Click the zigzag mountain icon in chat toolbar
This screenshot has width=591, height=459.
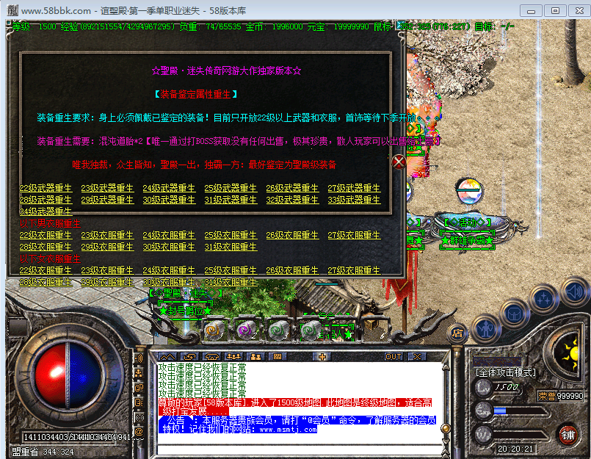tap(167, 357)
